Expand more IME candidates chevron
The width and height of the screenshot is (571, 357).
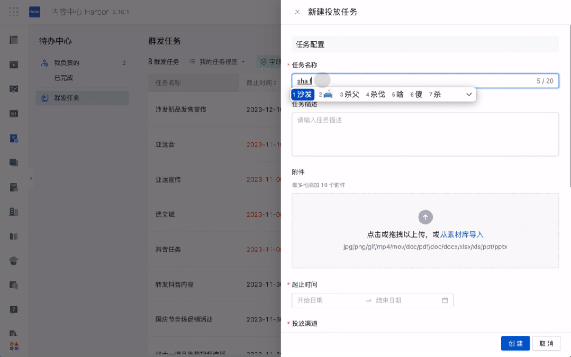click(x=469, y=94)
